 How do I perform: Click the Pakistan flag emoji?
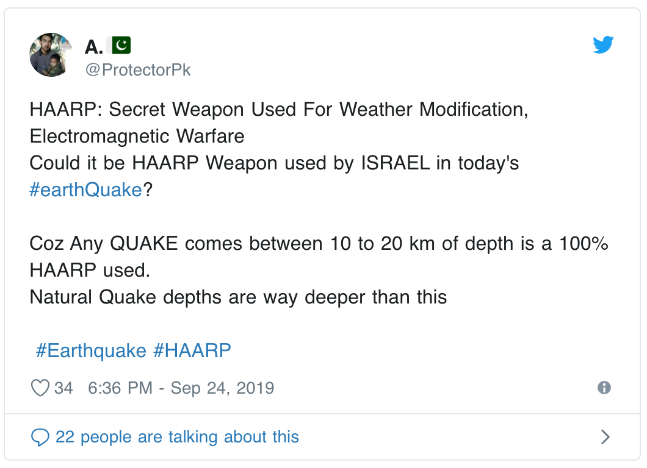119,45
